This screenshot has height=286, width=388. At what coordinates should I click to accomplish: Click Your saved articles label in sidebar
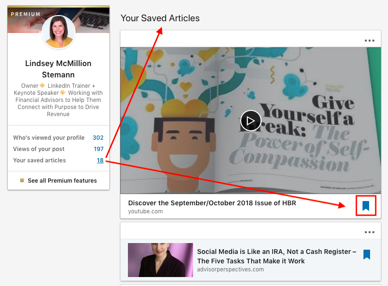[x=39, y=160]
